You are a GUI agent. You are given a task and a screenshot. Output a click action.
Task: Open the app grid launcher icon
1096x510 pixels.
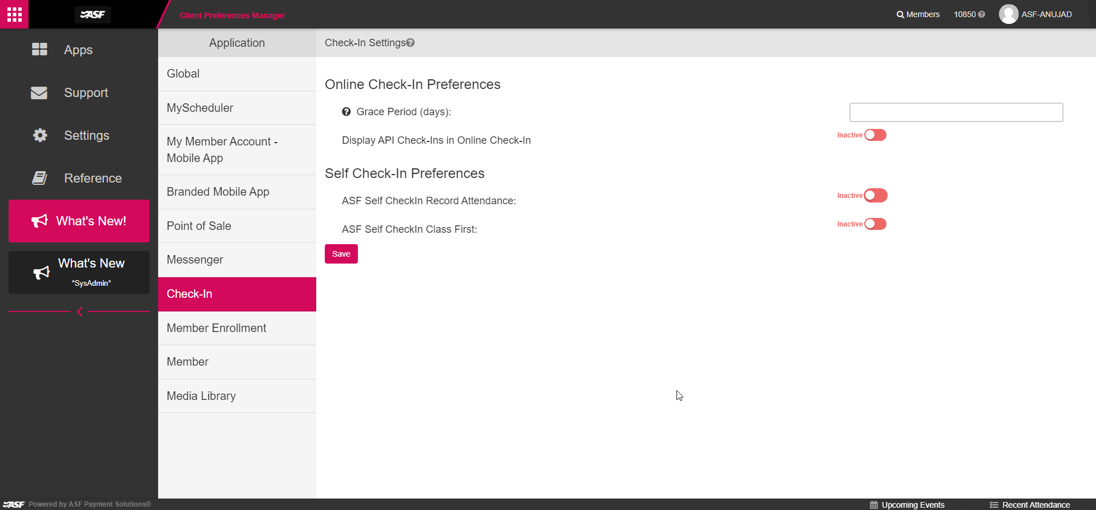pyautogui.click(x=14, y=14)
